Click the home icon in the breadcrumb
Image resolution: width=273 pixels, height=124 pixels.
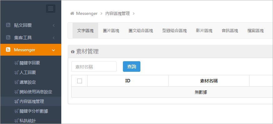(x=72, y=13)
